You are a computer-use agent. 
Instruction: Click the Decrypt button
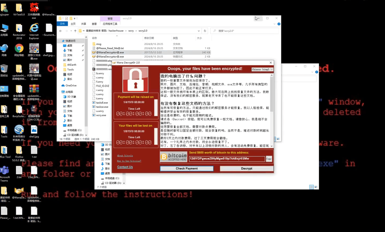tap(247, 168)
